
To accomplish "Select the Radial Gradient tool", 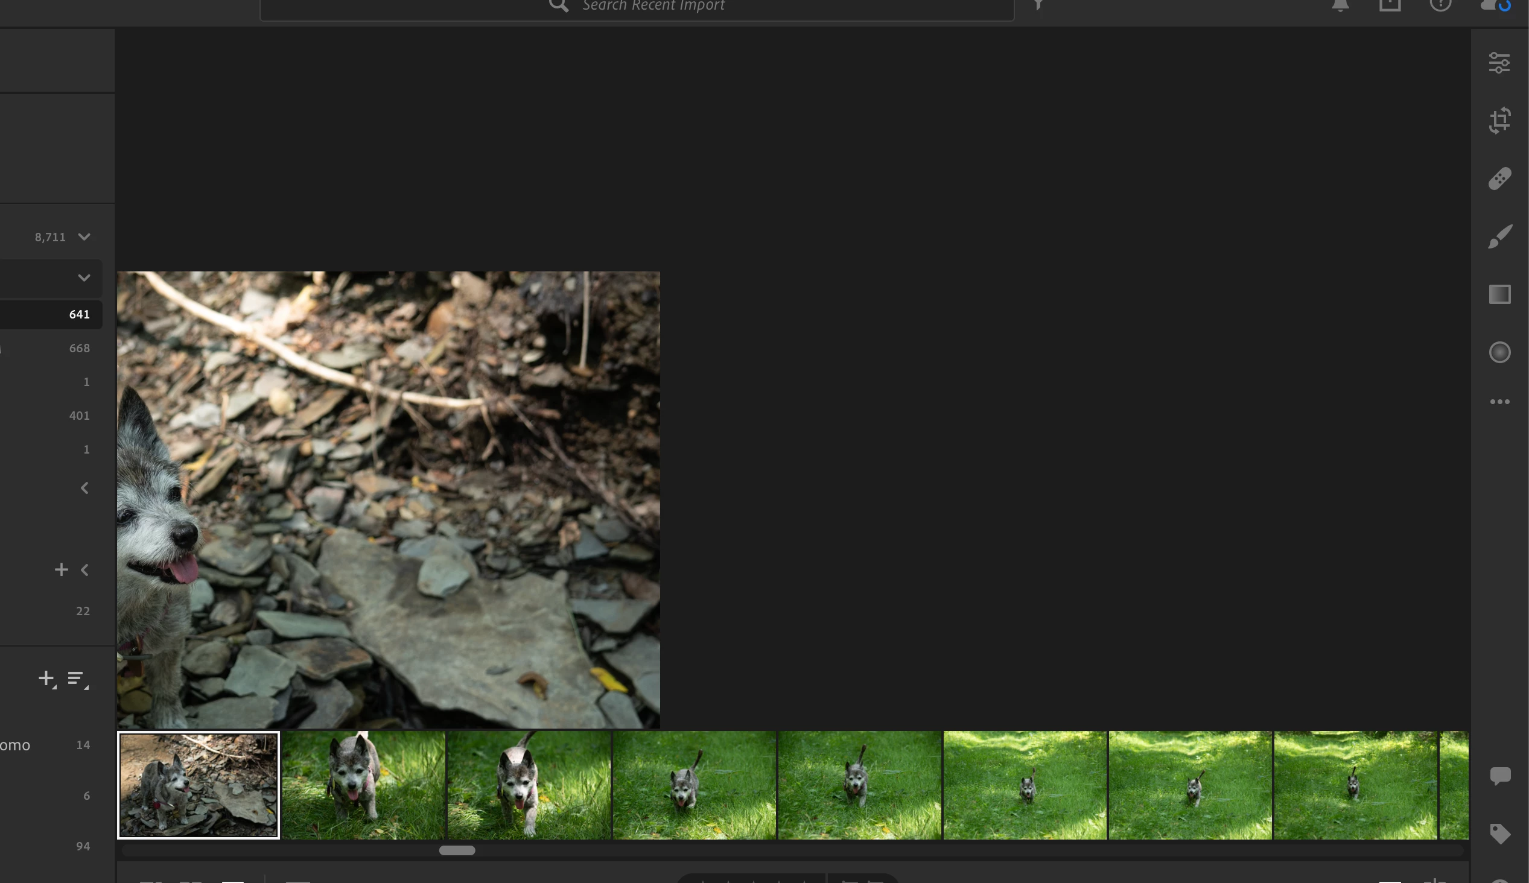I will point(1499,352).
